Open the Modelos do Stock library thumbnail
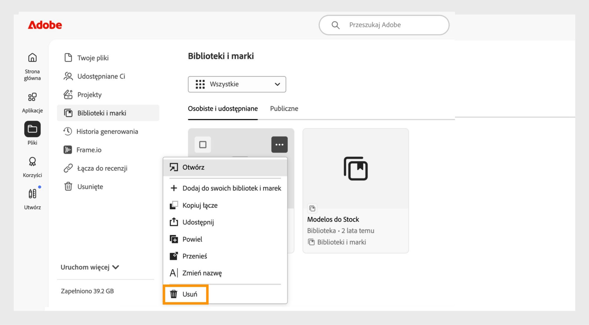Image resolution: width=589 pixels, height=325 pixels. click(x=356, y=169)
